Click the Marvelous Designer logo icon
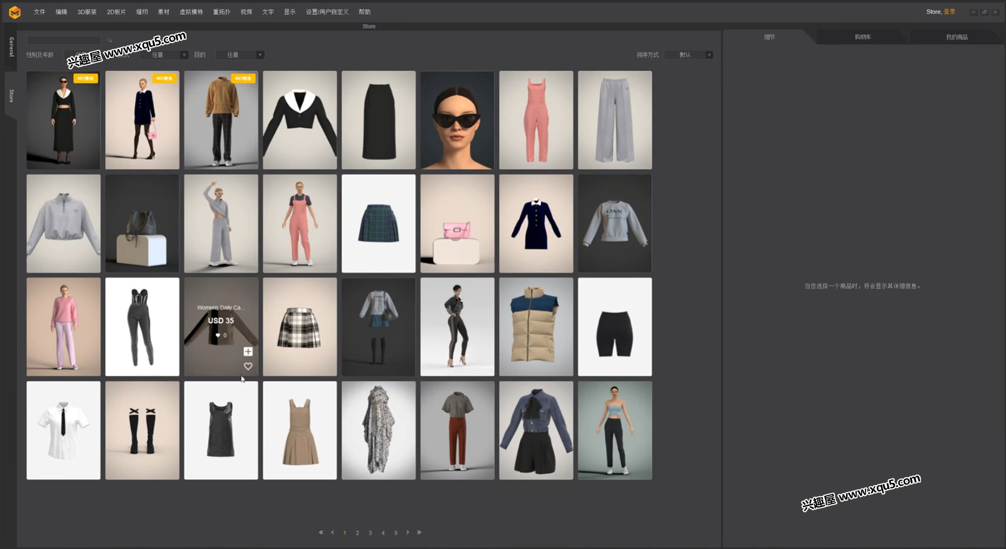This screenshot has height=549, width=1006. pos(15,12)
